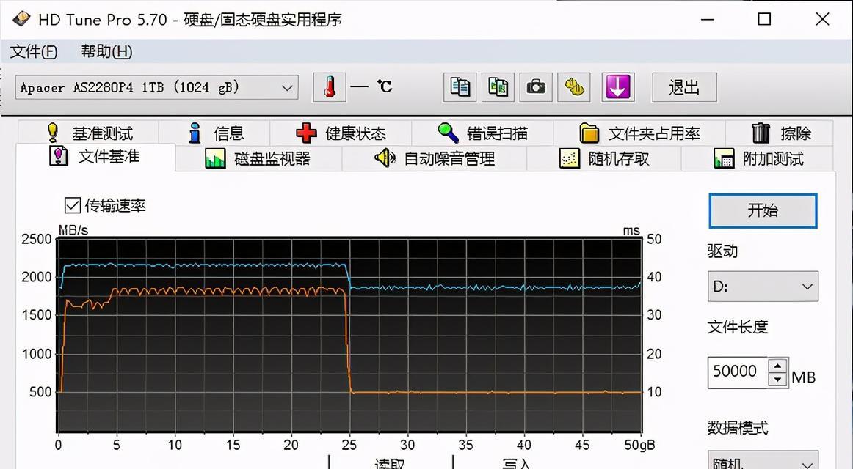The width and height of the screenshot is (853, 469).
Task: Click the green chart icon of 磁盘监视器 tab
Action: pyautogui.click(x=215, y=158)
